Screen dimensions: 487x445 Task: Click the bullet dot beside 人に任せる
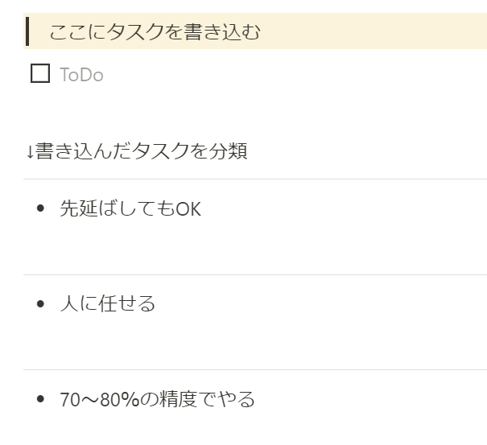tap(40, 303)
